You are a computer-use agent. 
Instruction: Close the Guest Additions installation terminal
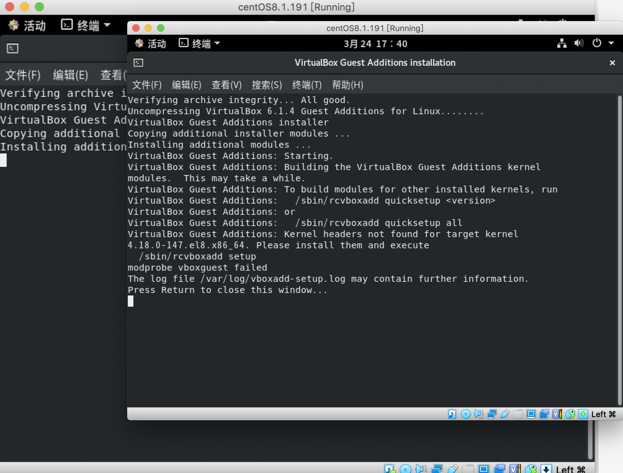pyautogui.click(x=612, y=63)
